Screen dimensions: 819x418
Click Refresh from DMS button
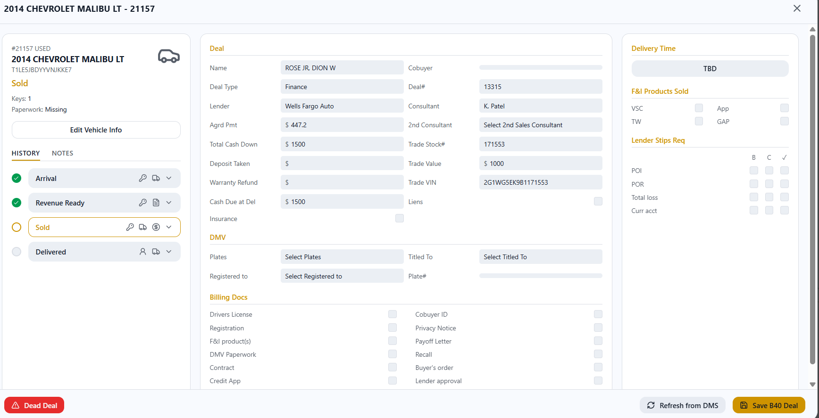click(x=683, y=405)
